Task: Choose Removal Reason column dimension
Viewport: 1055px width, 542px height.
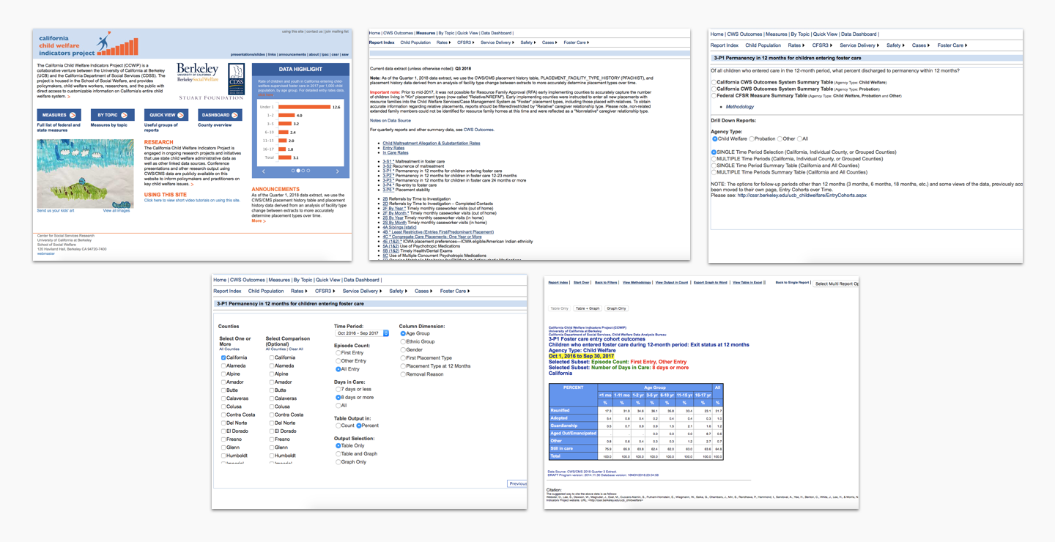Action: 402,374
